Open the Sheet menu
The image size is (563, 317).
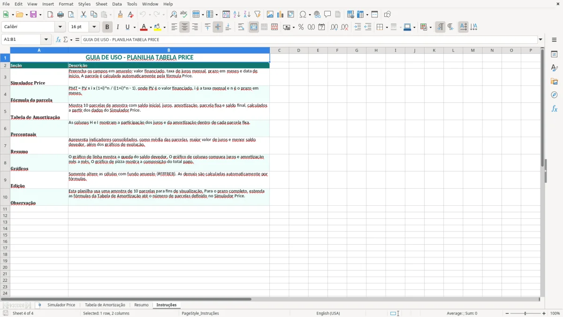point(101,4)
